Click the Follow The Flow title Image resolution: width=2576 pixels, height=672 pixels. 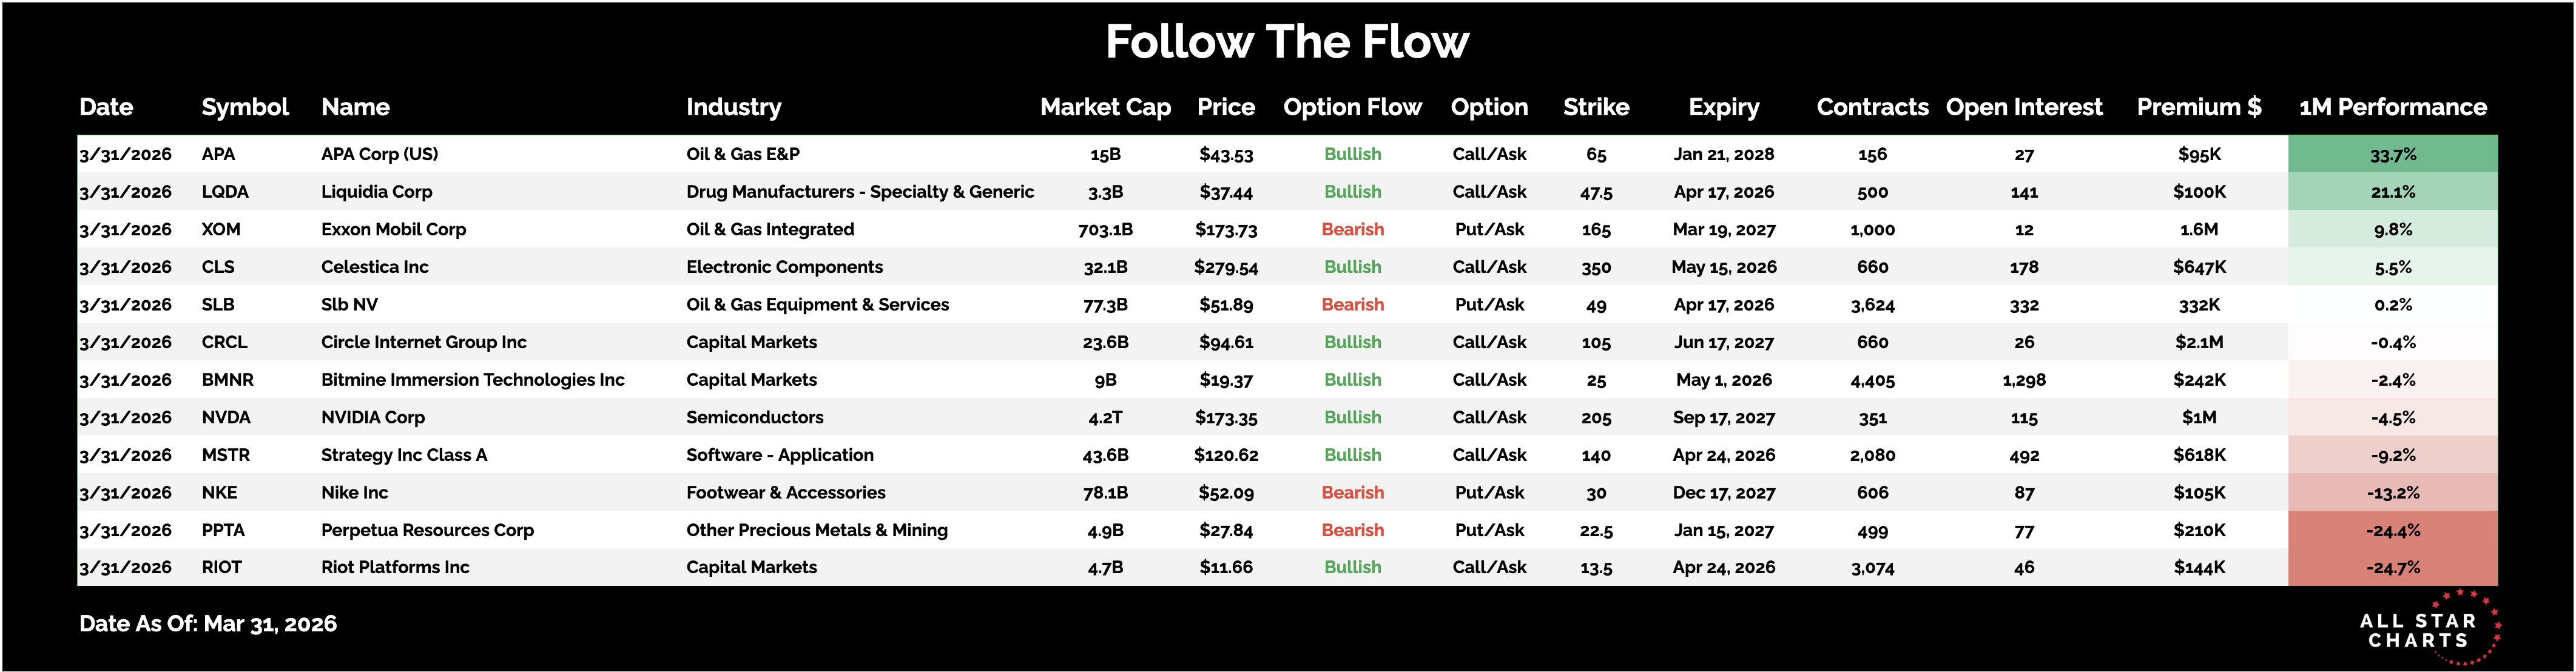coord(1287,42)
